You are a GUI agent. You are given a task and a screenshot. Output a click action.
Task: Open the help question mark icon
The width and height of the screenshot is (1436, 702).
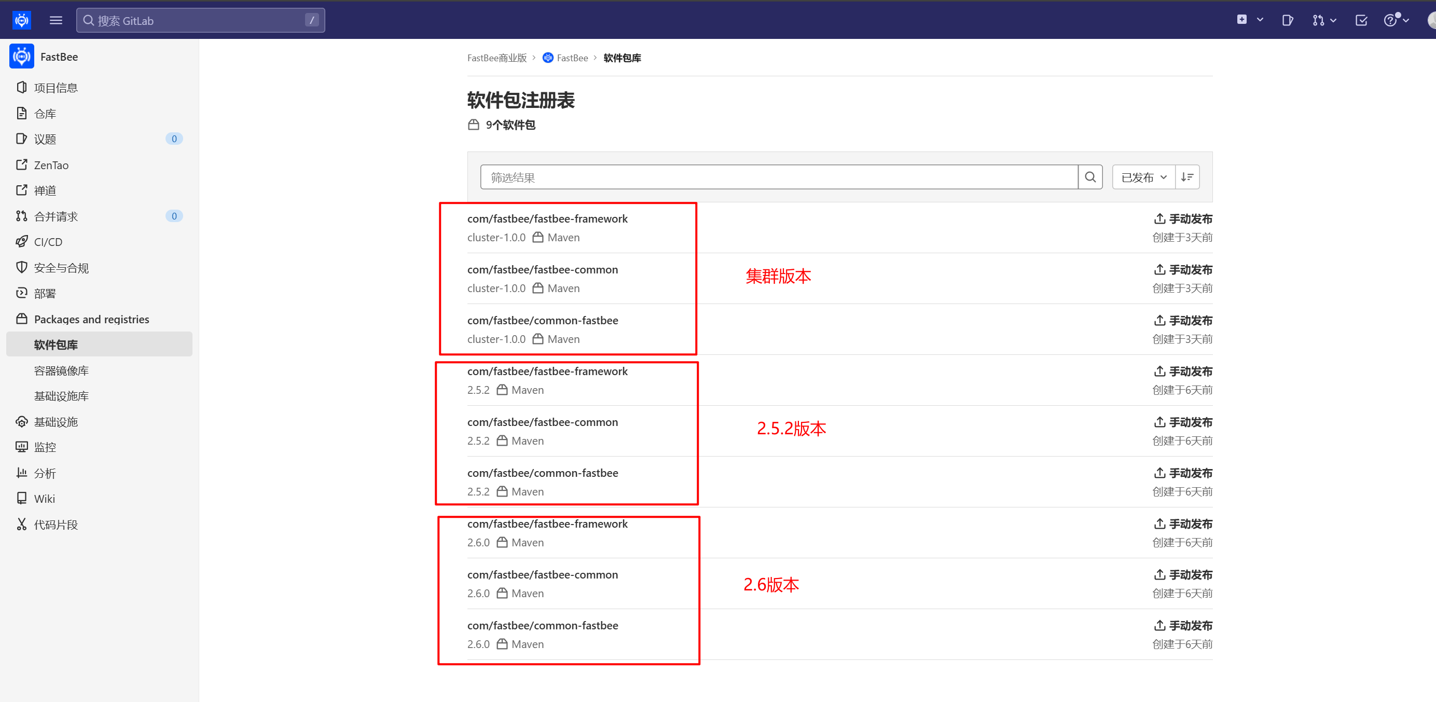point(1390,21)
